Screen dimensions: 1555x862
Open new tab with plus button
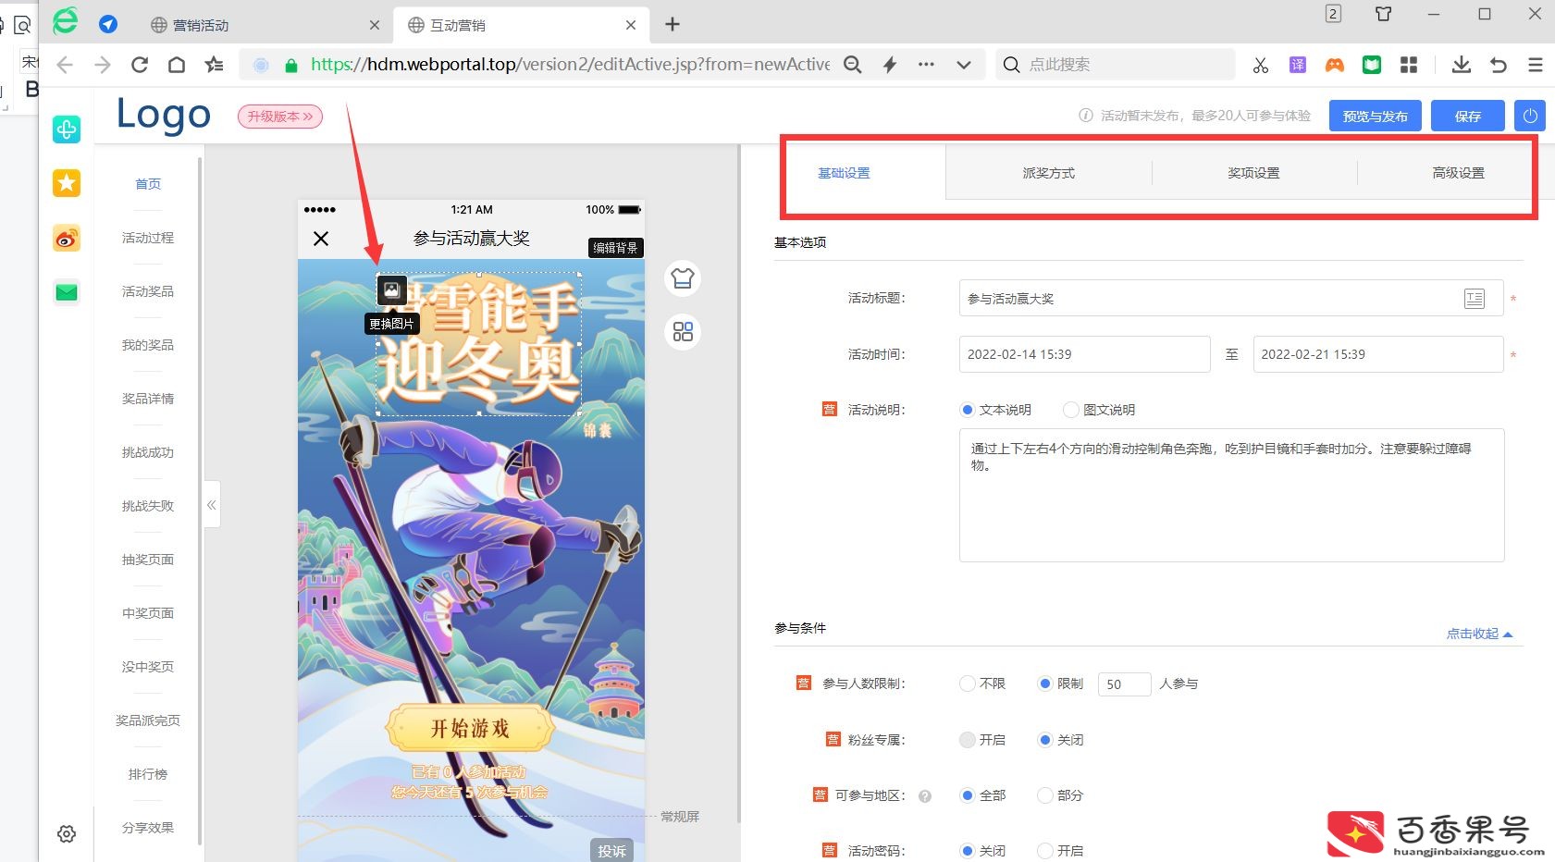pos(673,25)
